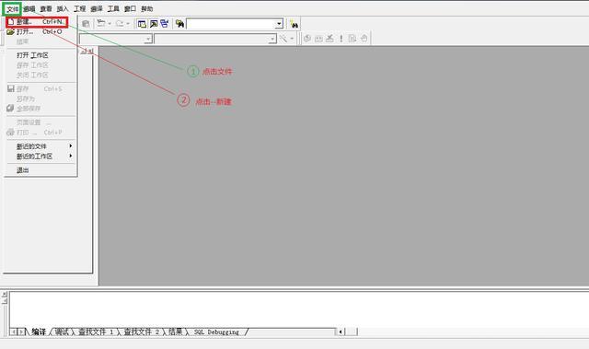Click the Find in Files binoculars icon

179,24
